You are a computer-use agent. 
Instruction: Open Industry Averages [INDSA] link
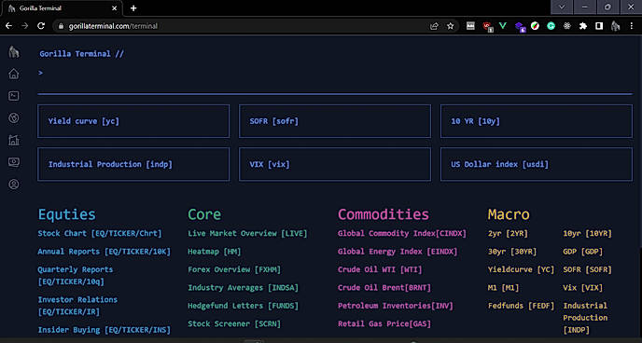(x=244, y=287)
